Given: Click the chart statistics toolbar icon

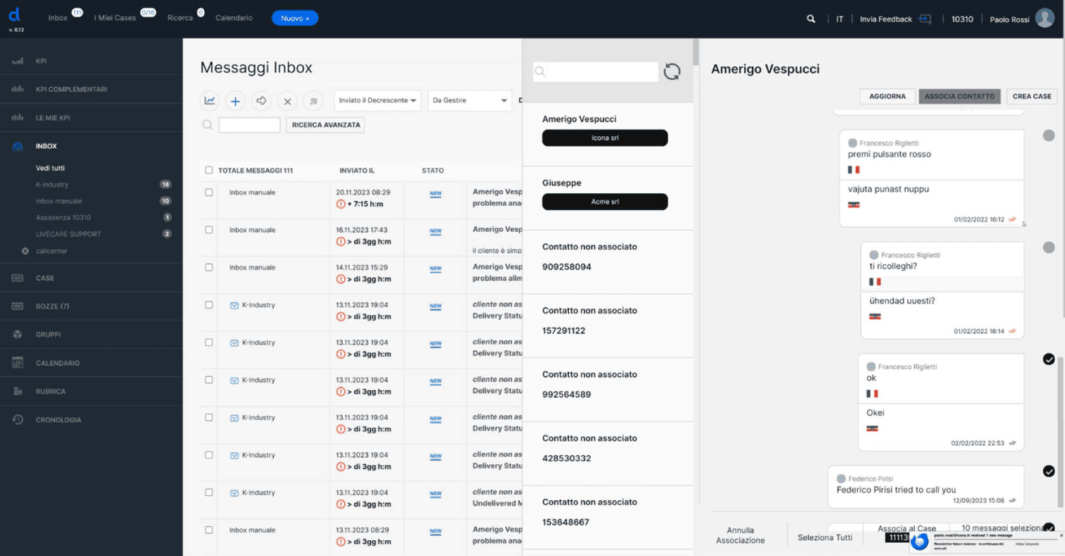Looking at the screenshot, I should click(210, 101).
